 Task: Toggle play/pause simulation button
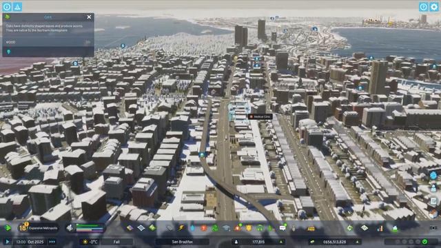(8, 242)
